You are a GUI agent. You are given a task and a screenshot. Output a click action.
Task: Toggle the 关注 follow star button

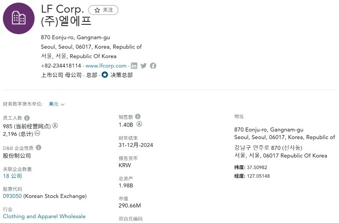point(103,10)
